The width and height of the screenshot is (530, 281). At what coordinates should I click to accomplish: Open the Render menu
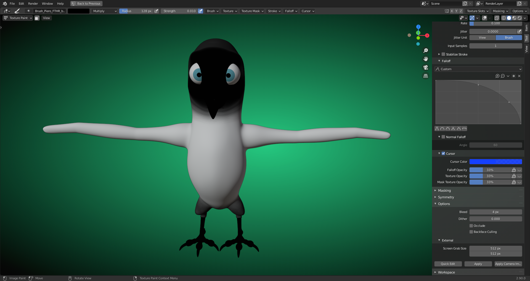[x=33, y=4]
